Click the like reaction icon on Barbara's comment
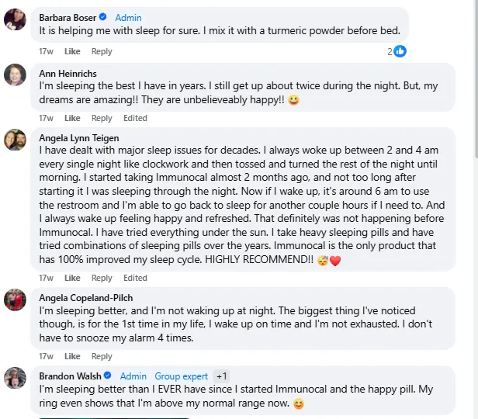 coord(400,51)
